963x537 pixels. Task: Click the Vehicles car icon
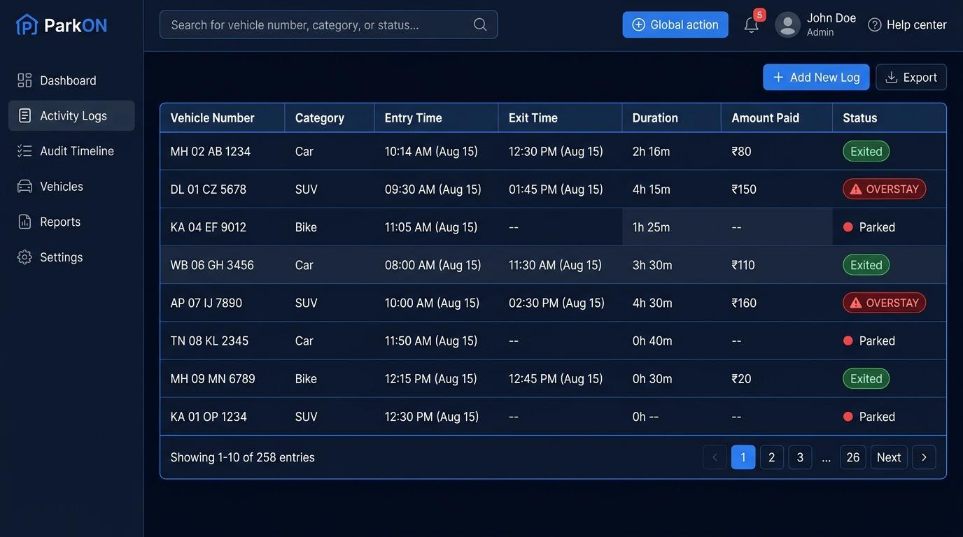click(24, 186)
